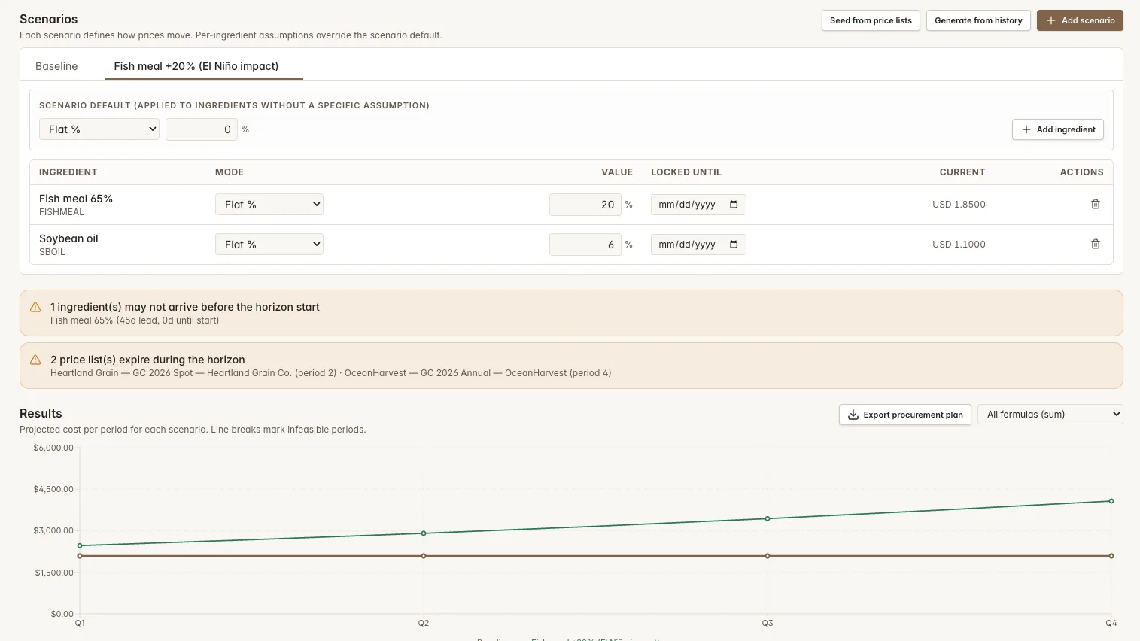
Task: Click $6,000.00 y-axis label
Action: click(x=53, y=448)
